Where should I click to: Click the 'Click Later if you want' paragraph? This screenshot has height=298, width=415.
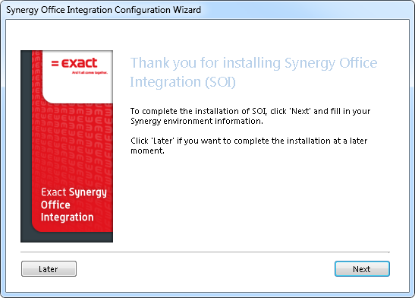tap(249, 145)
